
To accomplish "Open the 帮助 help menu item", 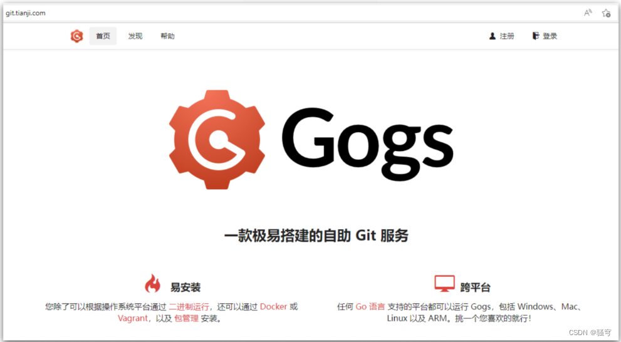I will click(167, 36).
